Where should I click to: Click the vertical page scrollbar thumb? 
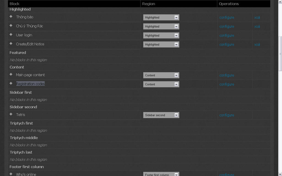(x=280, y=54)
